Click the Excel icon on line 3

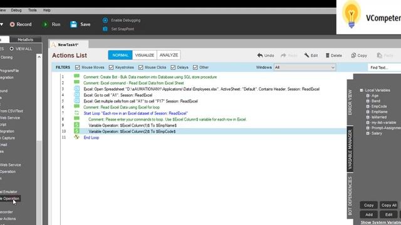(x=76, y=89)
